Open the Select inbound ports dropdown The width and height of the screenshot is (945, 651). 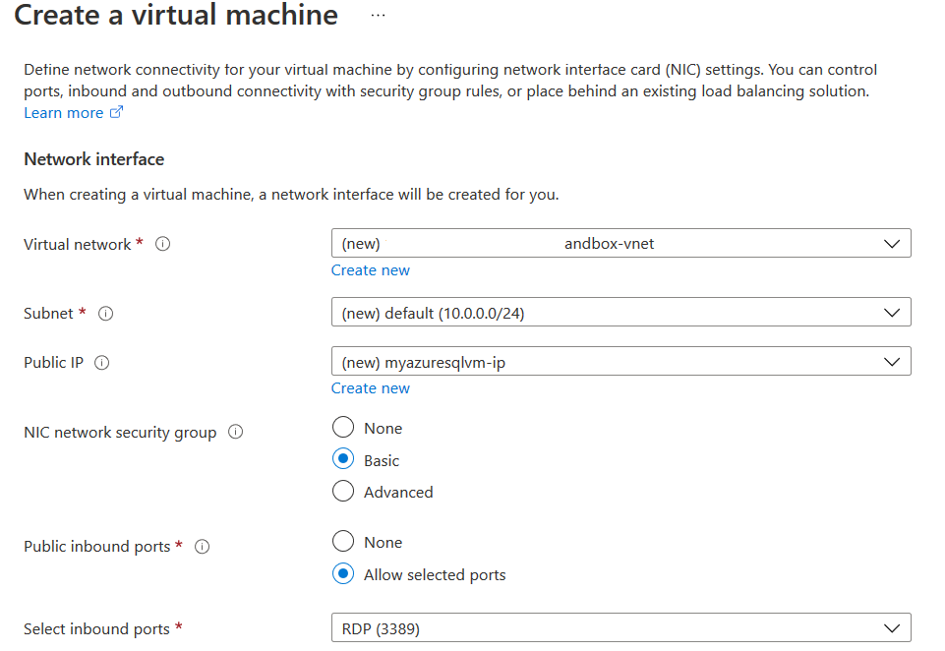pos(620,628)
